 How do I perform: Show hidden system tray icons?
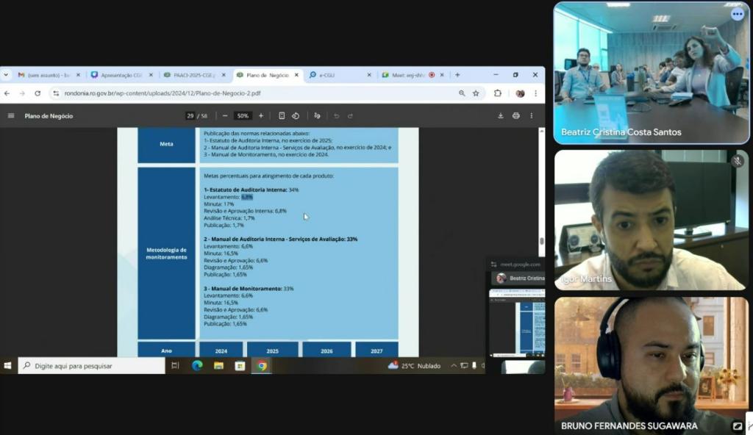tap(454, 366)
